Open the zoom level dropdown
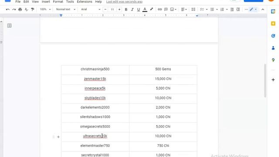This screenshot has height=157, width=279. tap(45, 9)
